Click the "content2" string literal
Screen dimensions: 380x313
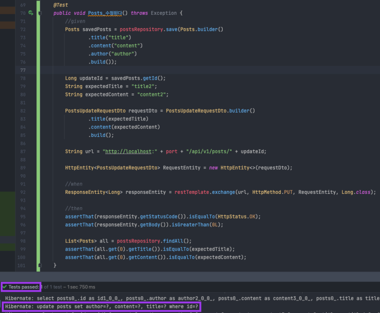(x=151, y=94)
